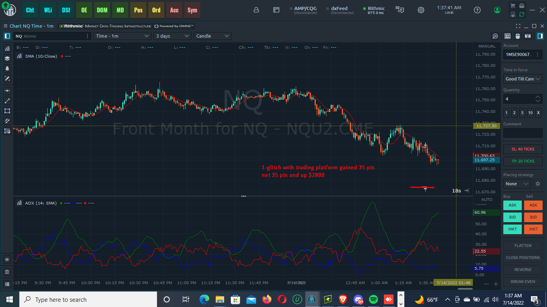Open the object layers stack icon
Viewport: 547px width, 307px height.
click(x=7, y=58)
